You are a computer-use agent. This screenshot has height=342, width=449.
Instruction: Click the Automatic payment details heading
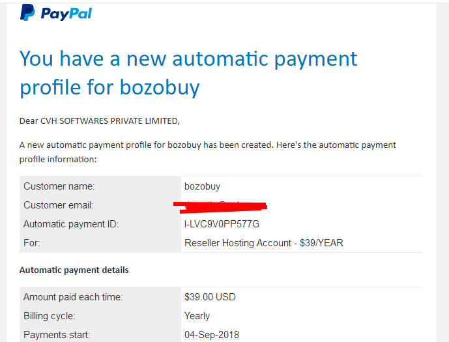tap(74, 270)
